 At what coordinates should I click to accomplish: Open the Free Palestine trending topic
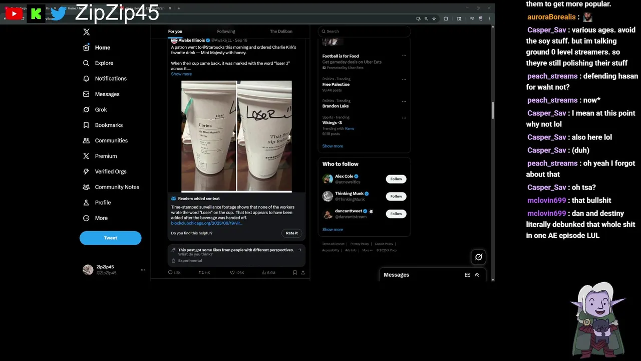coord(336,84)
